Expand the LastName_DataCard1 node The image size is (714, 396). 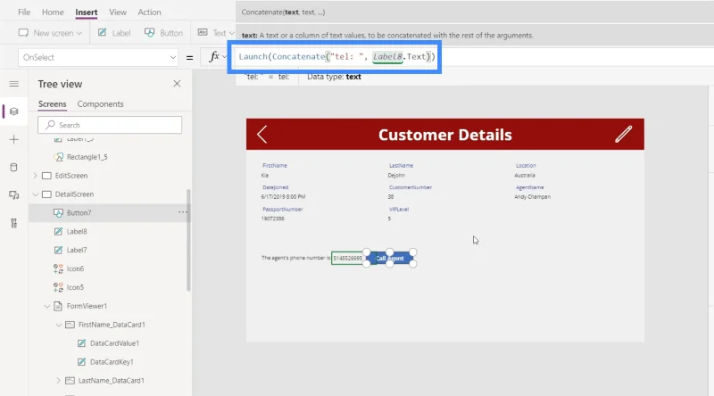(59, 381)
